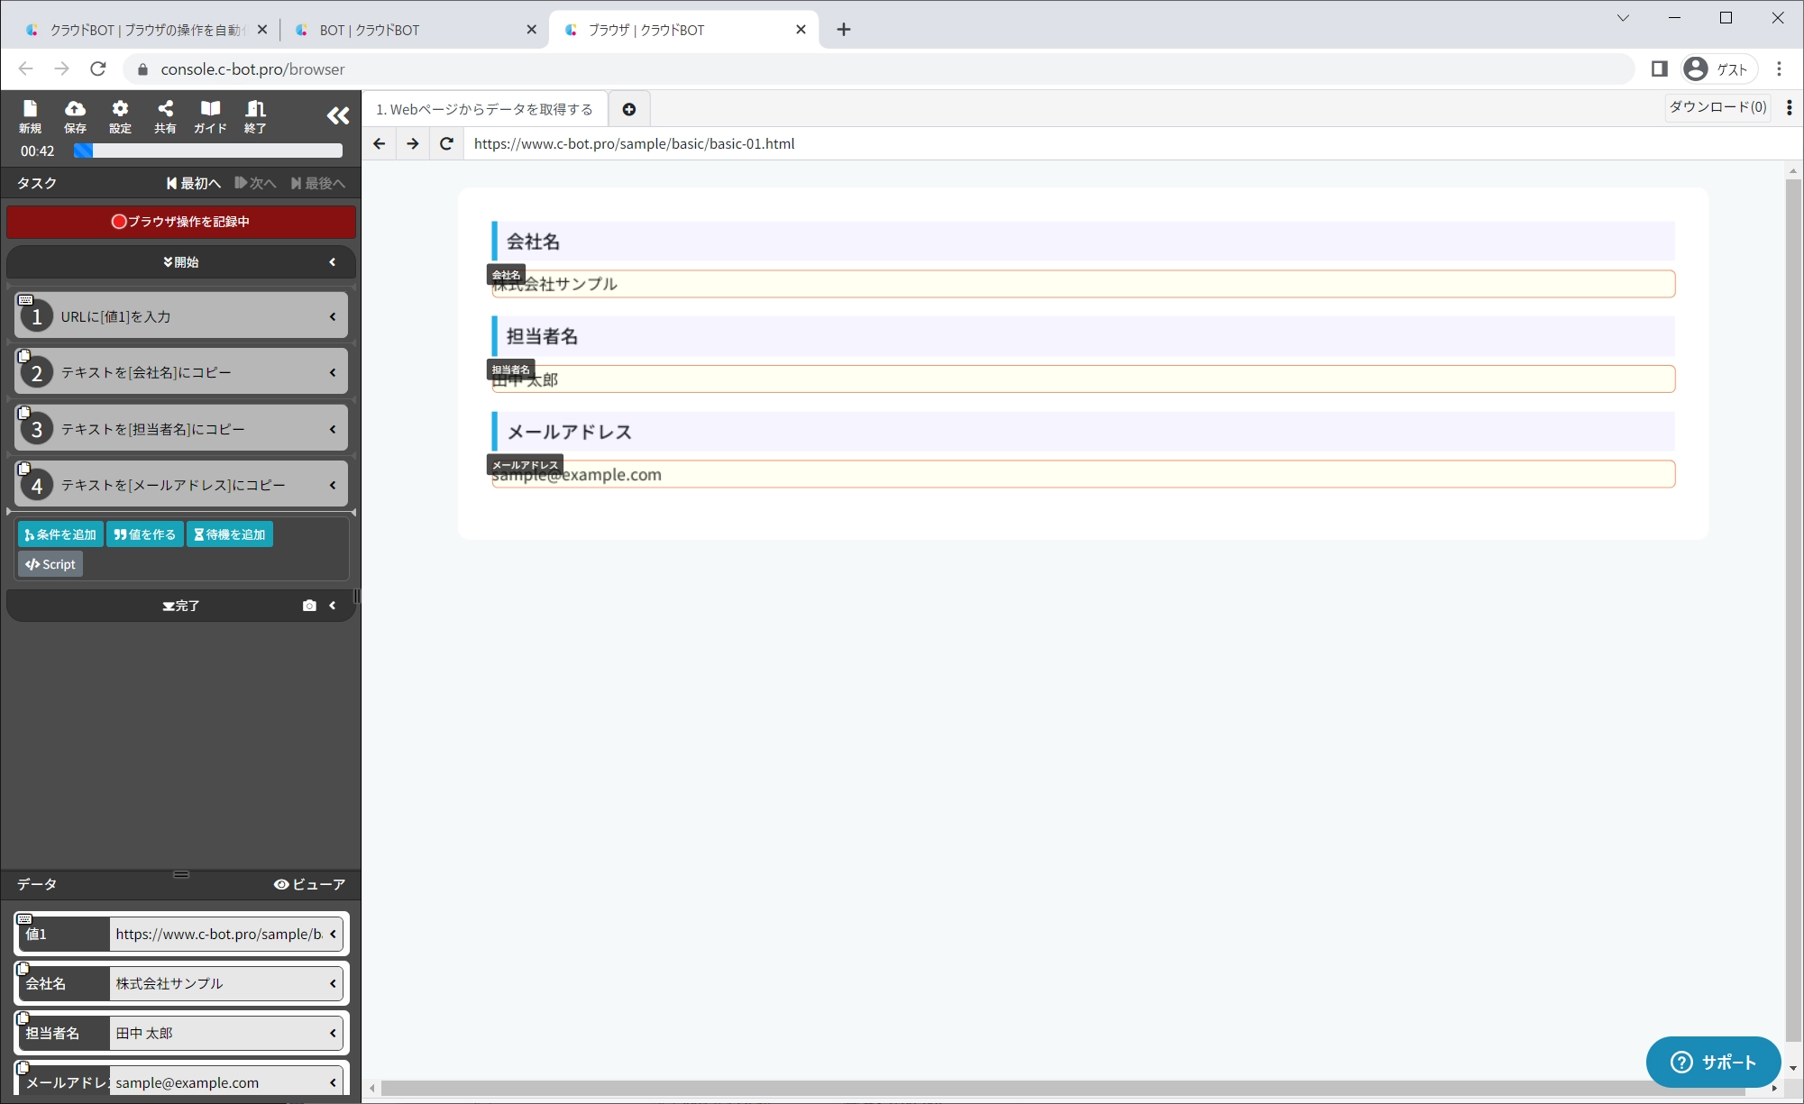
Task: Expand 会社名 data row chevron
Action: click(x=333, y=983)
